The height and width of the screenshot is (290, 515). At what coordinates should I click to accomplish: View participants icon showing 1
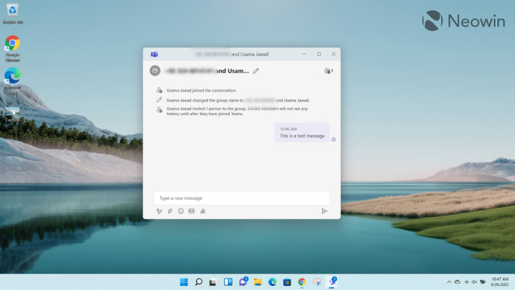[329, 70]
